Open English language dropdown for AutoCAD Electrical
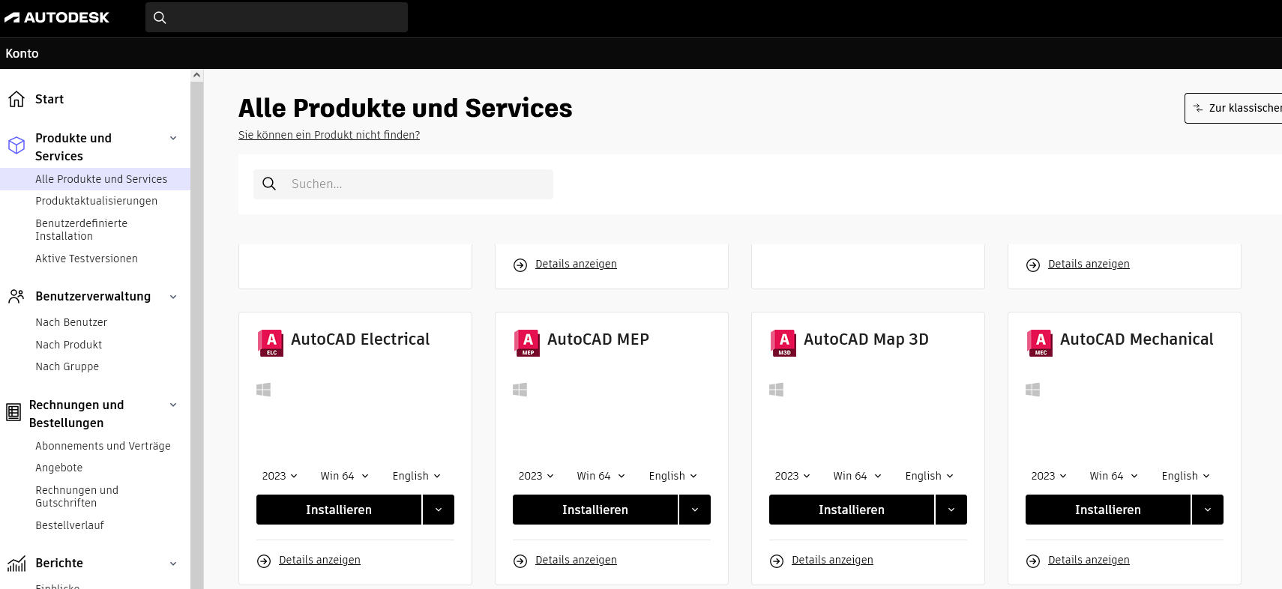Viewport: 1282px width, 589px height. [416, 476]
